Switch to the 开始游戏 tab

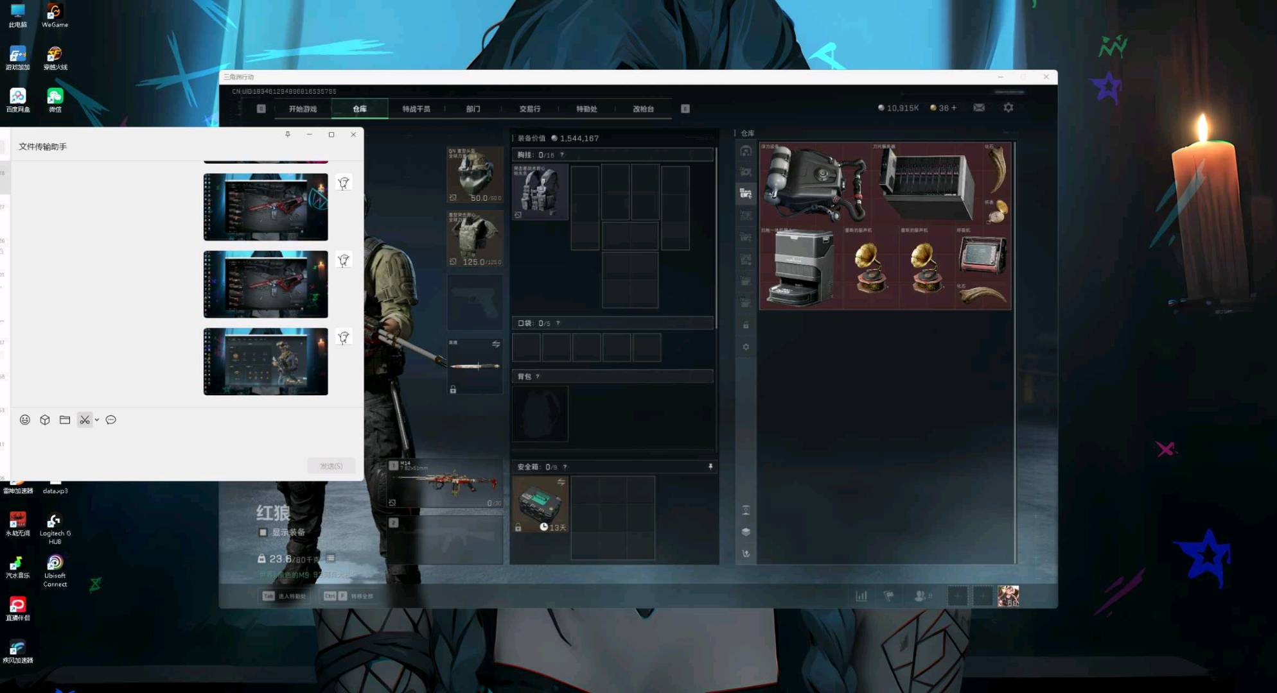[303, 109]
